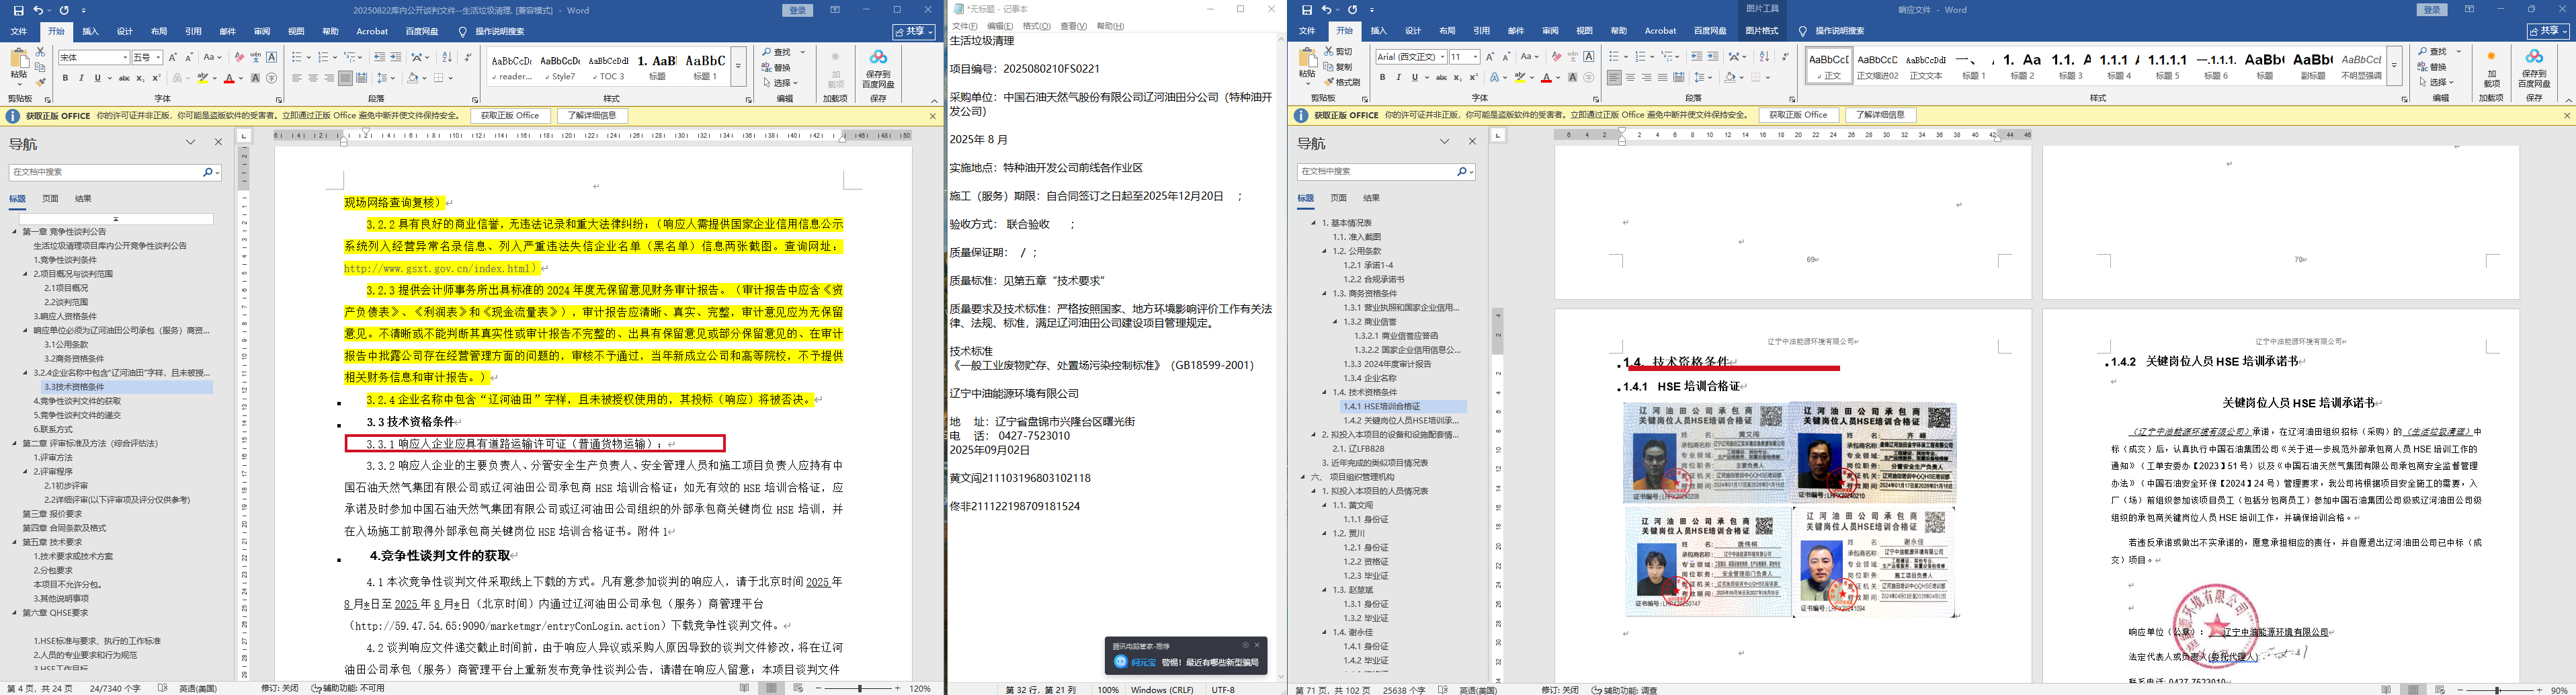
Task: Click 了解详细信息 button in left Word
Action: (593, 116)
